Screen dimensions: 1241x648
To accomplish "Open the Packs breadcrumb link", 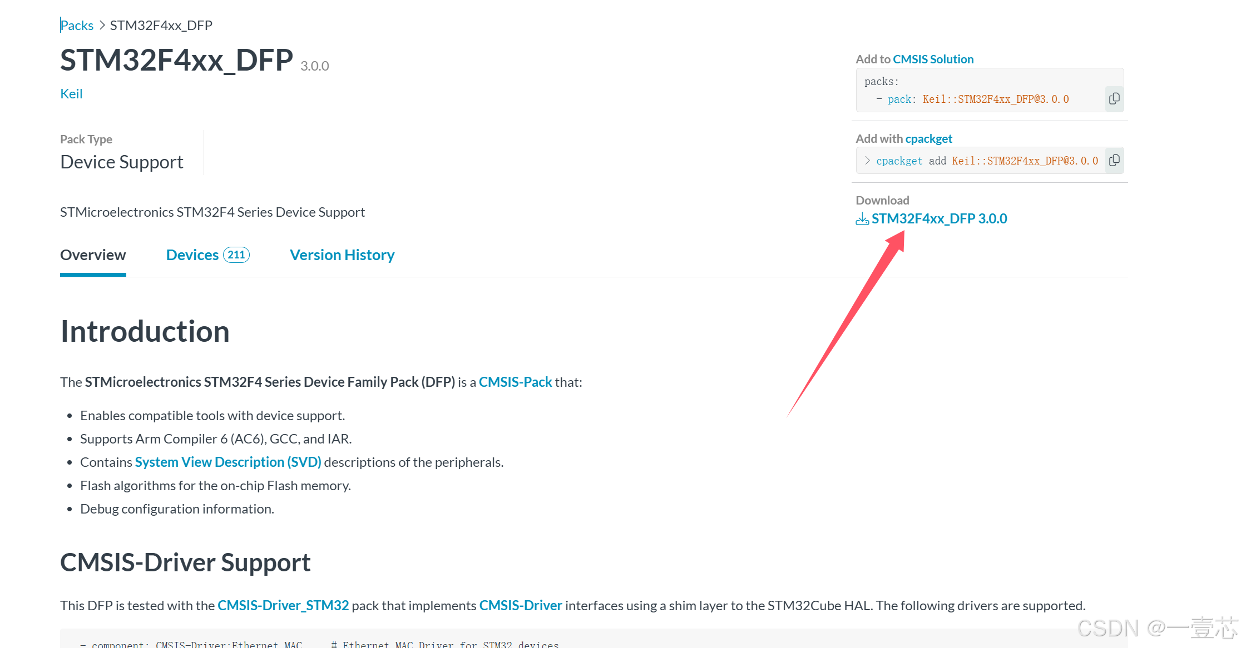I will (77, 26).
